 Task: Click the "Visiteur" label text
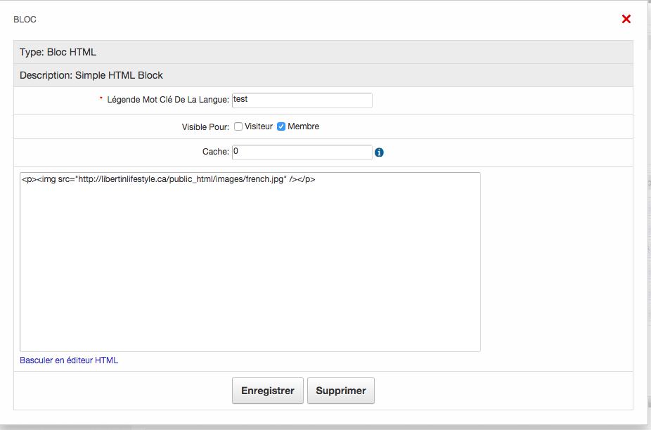(x=259, y=126)
